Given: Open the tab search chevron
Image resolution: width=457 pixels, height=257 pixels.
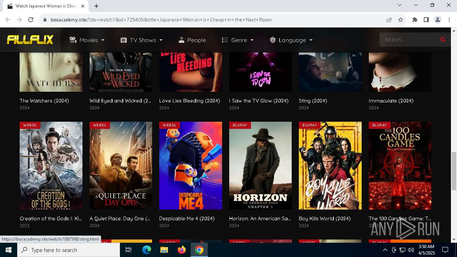Looking at the screenshot, I should pos(400,5).
